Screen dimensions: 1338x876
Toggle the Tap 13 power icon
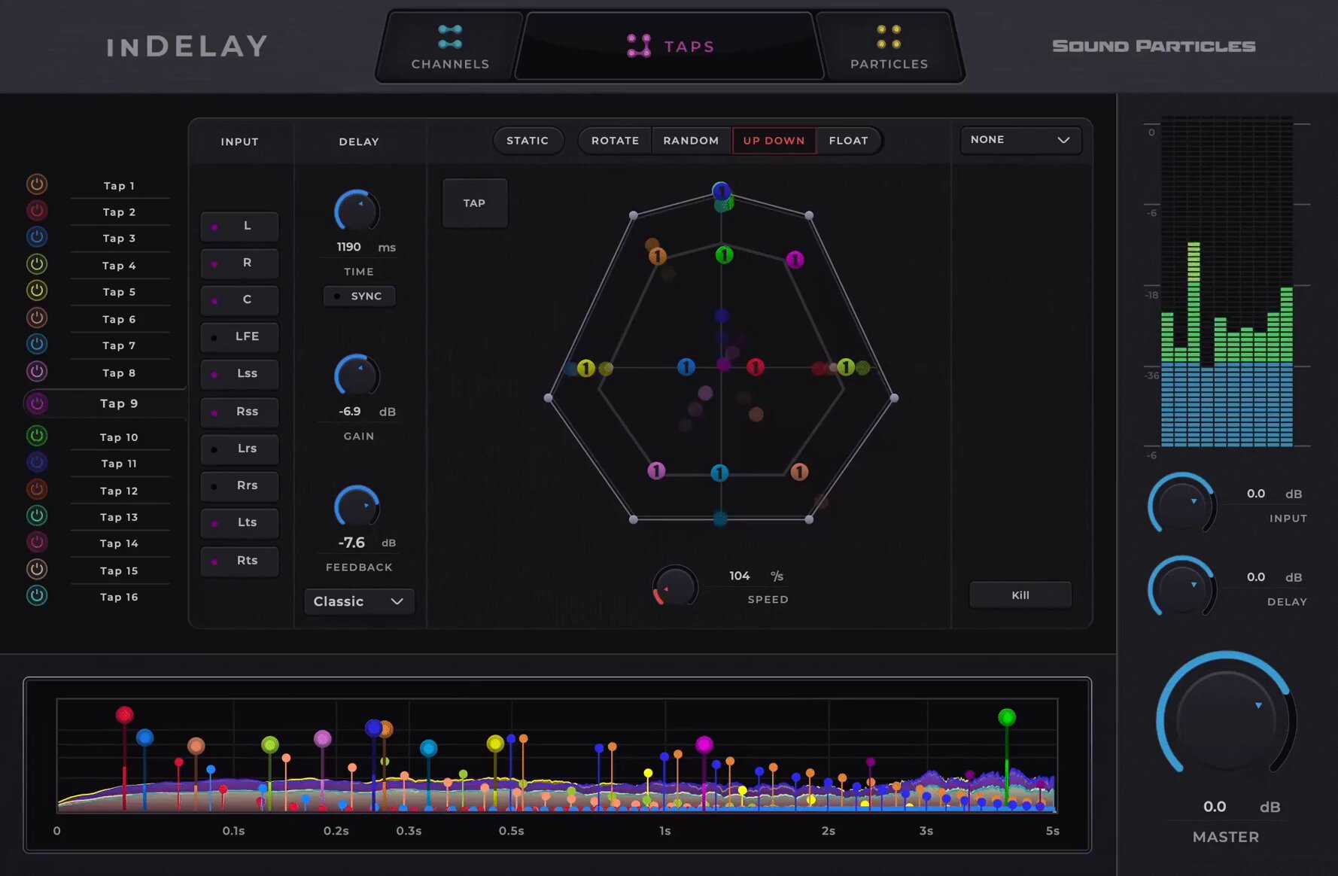click(37, 516)
